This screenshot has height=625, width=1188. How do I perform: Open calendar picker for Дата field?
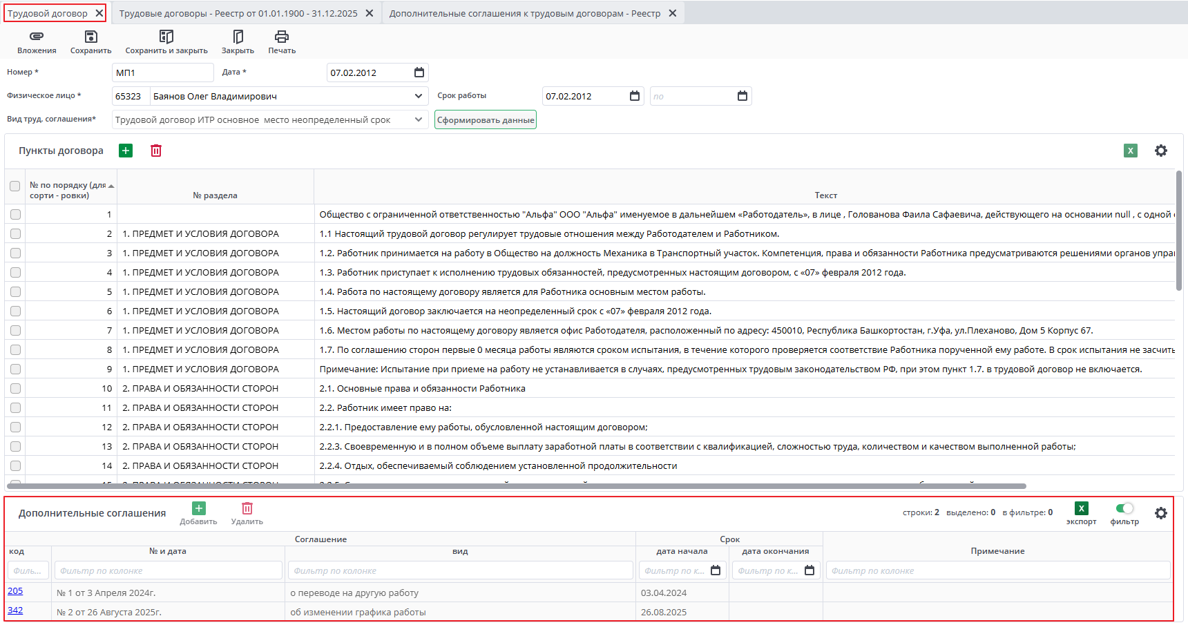419,73
